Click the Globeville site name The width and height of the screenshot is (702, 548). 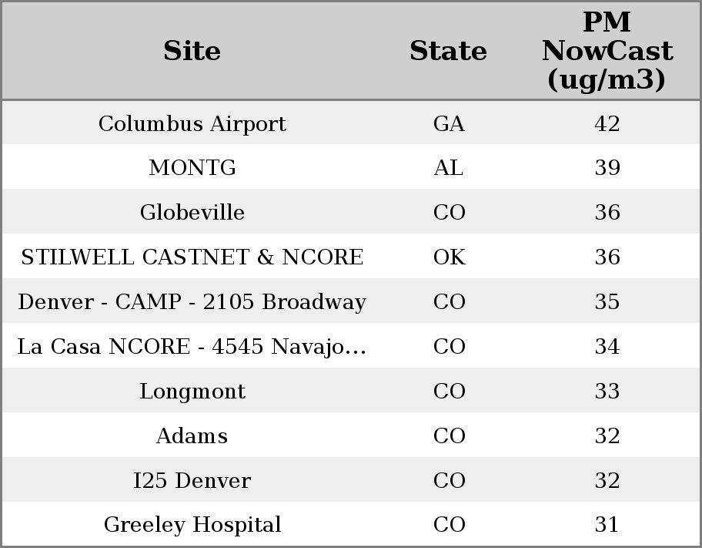pyautogui.click(x=192, y=213)
